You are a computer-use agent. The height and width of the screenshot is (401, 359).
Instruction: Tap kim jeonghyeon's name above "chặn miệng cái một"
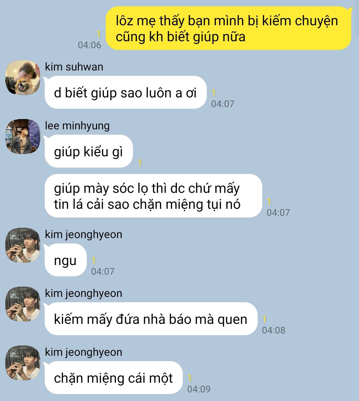pyautogui.click(x=83, y=352)
